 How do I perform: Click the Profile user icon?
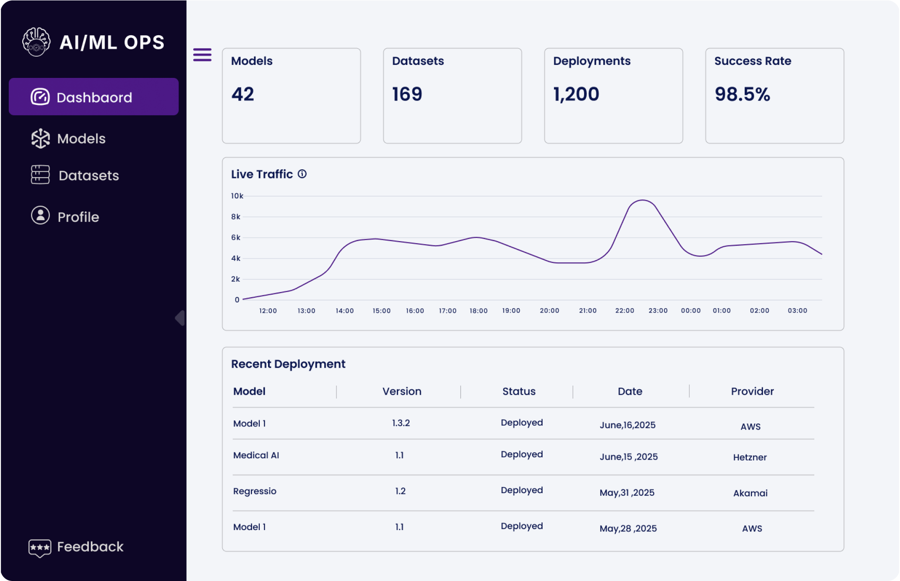pos(40,215)
